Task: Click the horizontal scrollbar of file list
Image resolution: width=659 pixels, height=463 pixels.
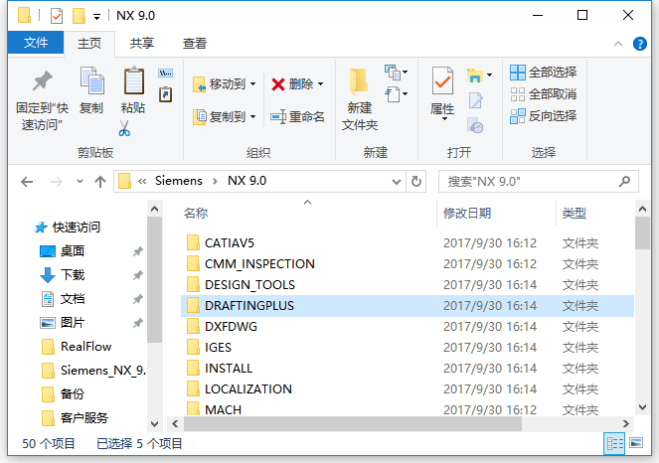Action: pos(353,424)
